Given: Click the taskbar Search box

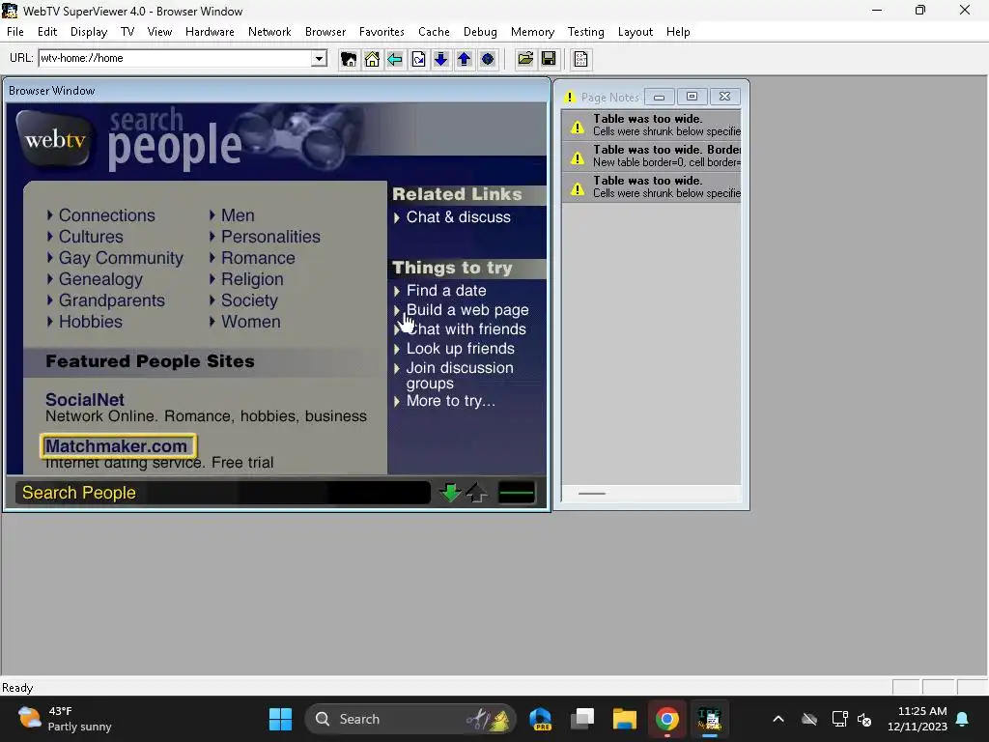Looking at the screenshot, I should pyautogui.click(x=410, y=719).
